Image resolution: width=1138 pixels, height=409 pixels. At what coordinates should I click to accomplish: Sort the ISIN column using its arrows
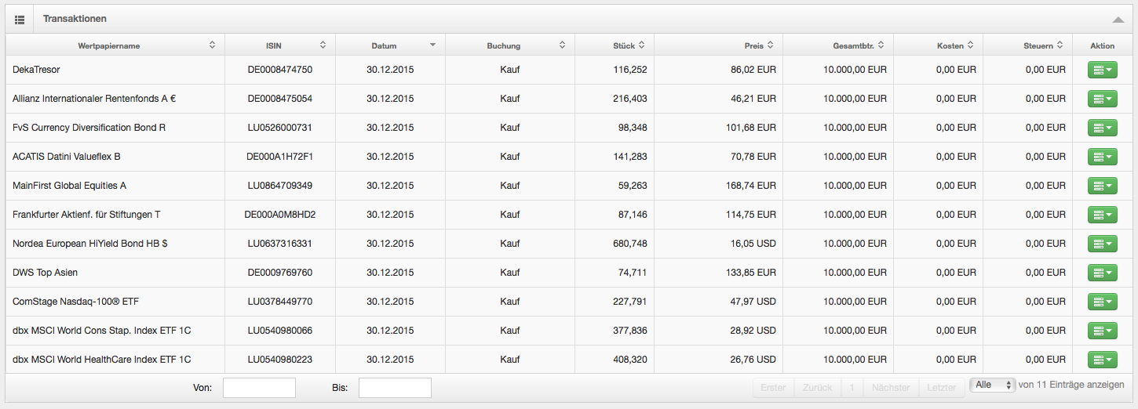323,45
